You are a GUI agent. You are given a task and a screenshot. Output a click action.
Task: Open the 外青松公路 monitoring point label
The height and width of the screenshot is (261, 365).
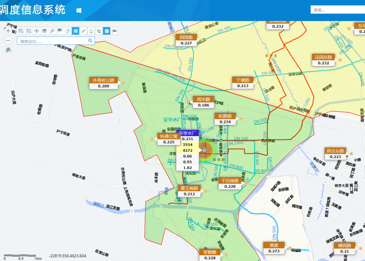104,80
